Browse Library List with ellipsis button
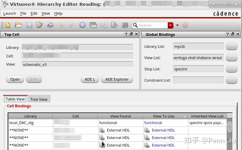This screenshot has height=150, width=242. [231, 46]
